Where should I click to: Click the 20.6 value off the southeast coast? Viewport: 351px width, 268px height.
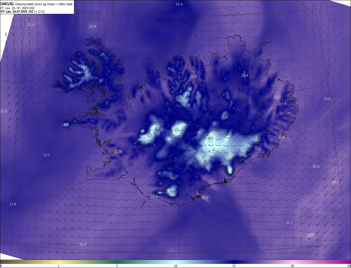316,167
